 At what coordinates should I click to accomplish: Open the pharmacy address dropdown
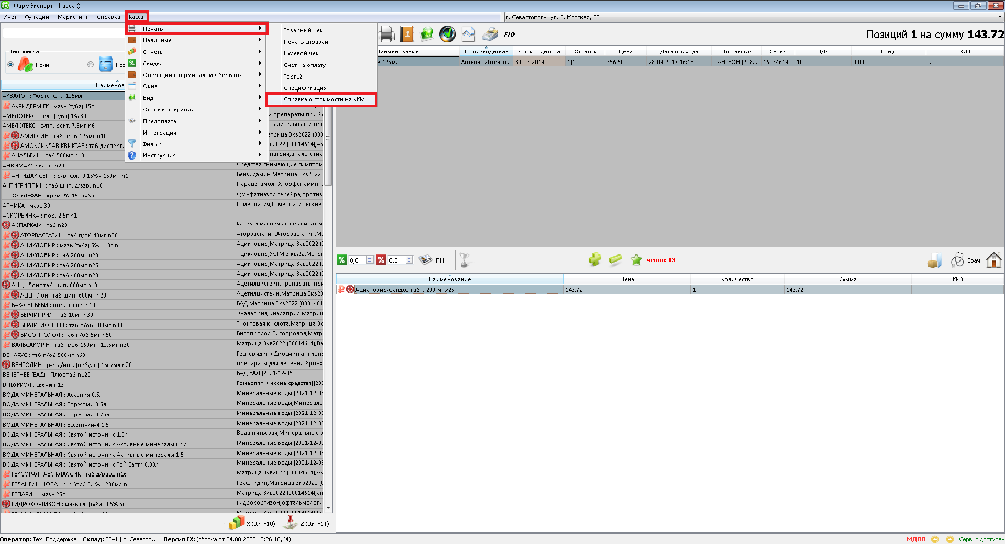pos(1000,17)
